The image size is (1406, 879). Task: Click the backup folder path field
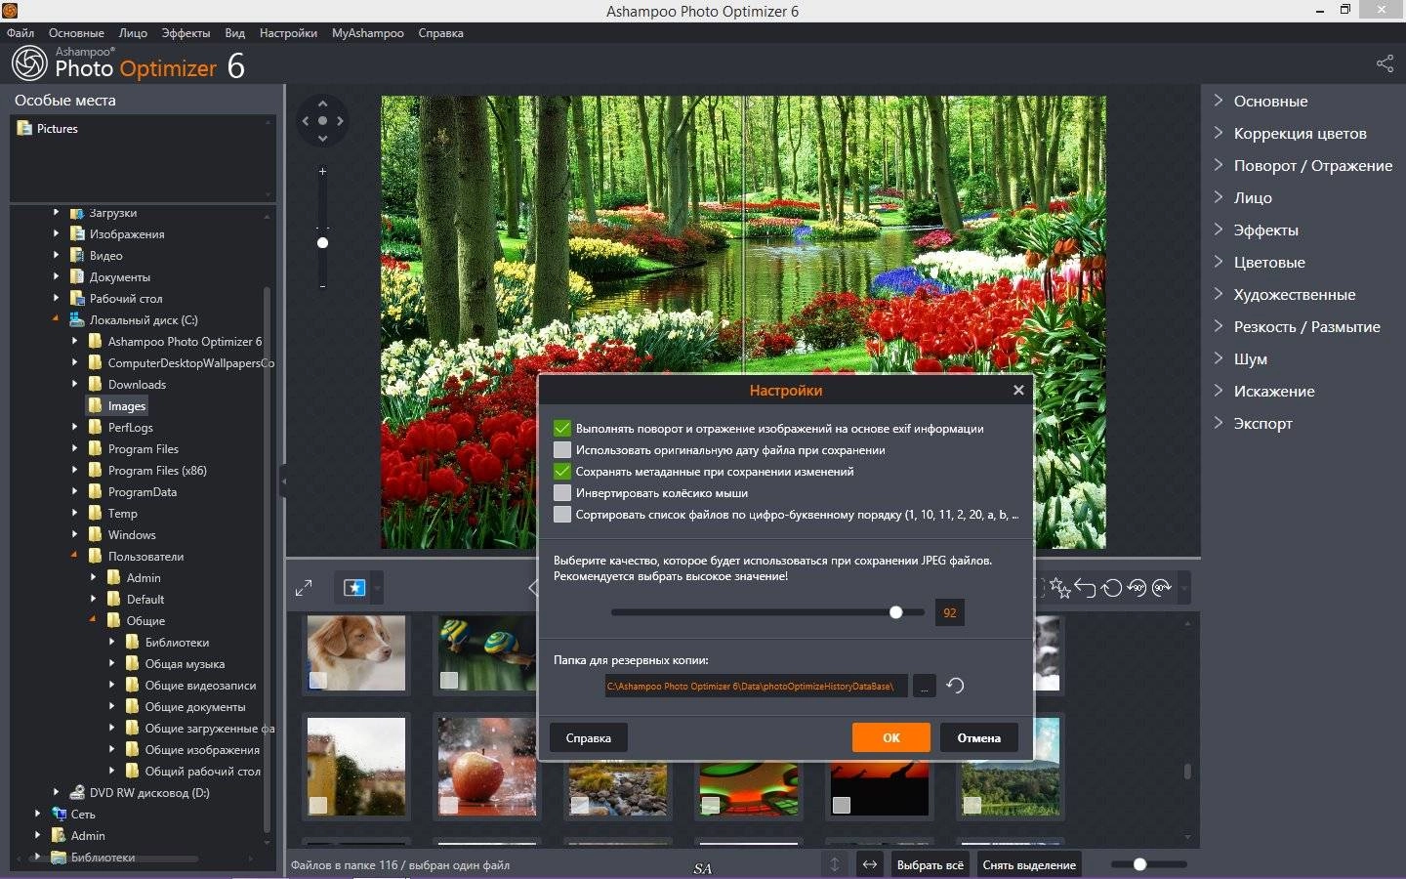pos(756,686)
